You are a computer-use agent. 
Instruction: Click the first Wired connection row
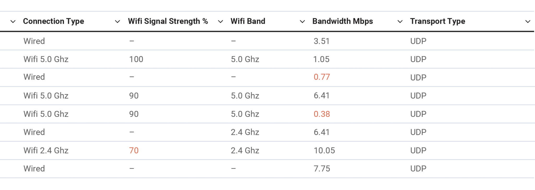[x=34, y=41]
